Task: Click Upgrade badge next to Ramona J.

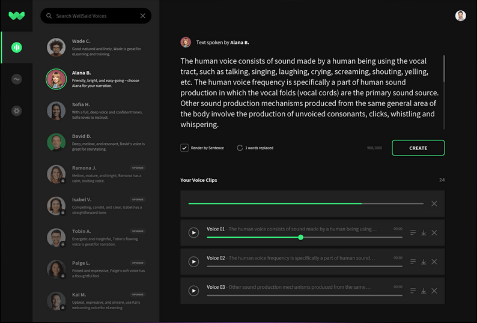Action: point(138,168)
